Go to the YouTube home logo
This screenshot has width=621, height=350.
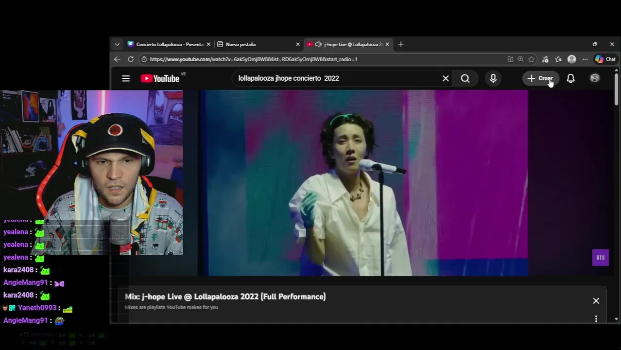[160, 78]
